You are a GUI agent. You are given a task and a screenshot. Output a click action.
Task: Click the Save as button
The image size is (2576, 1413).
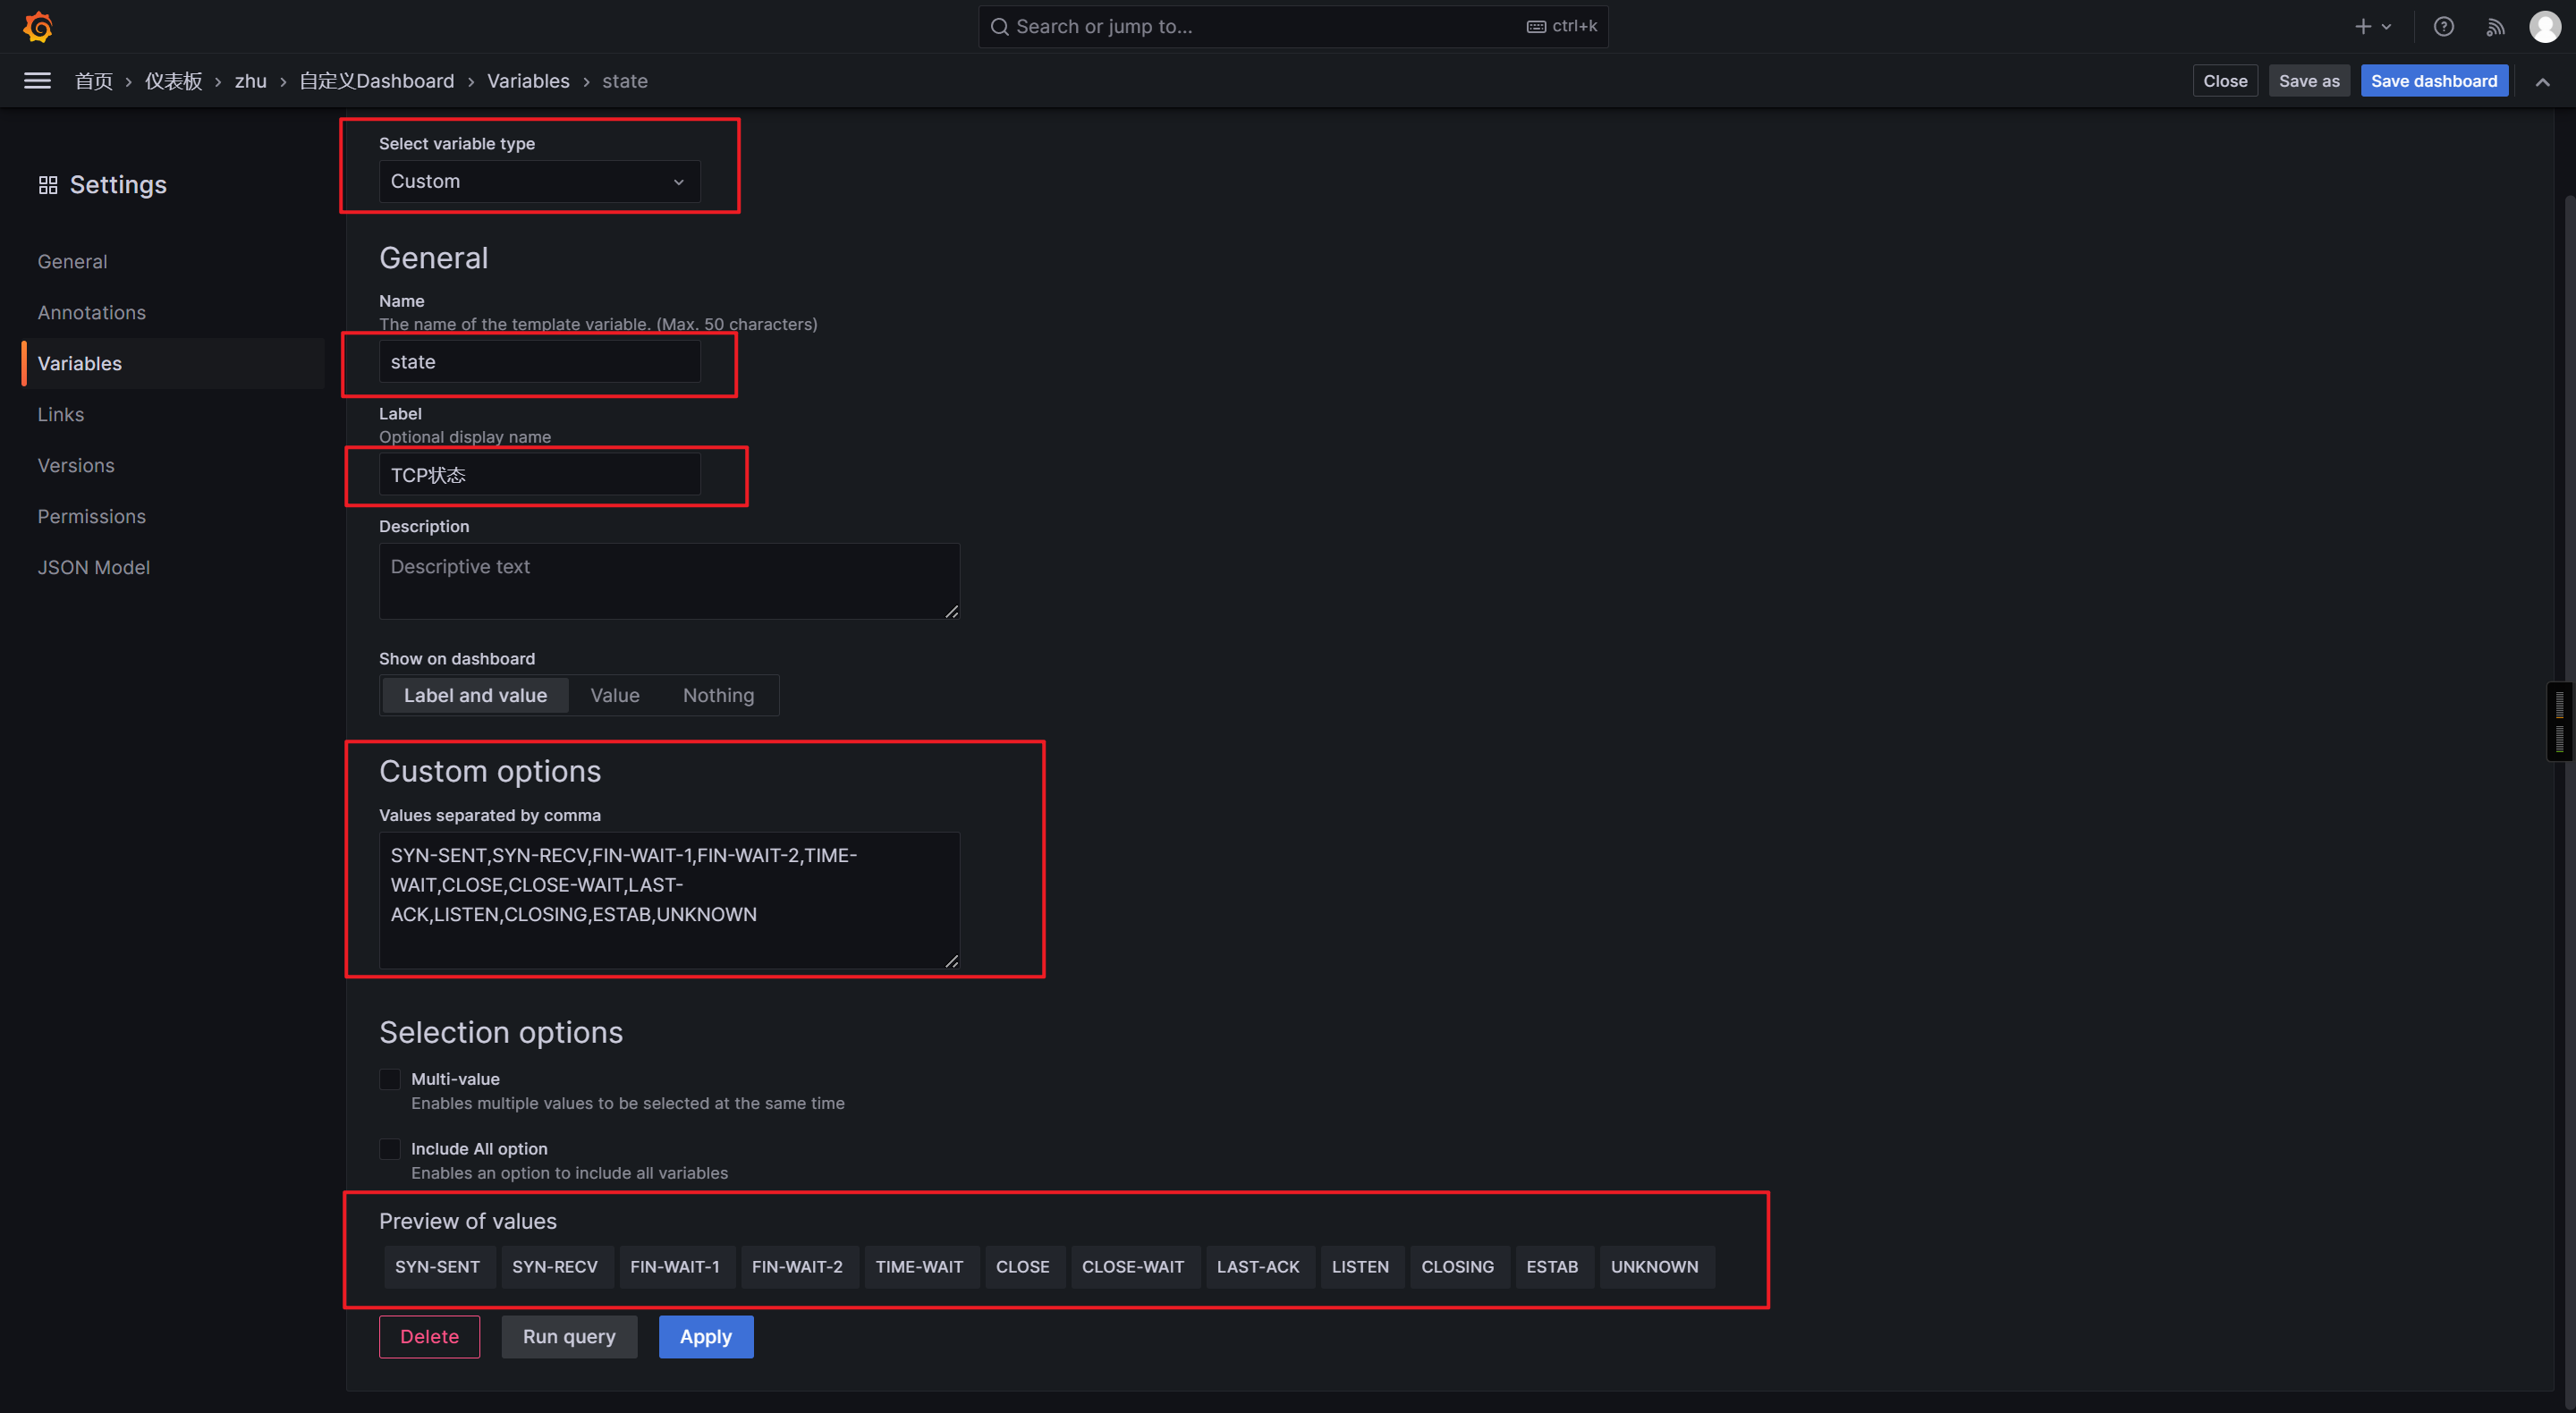(x=2309, y=81)
